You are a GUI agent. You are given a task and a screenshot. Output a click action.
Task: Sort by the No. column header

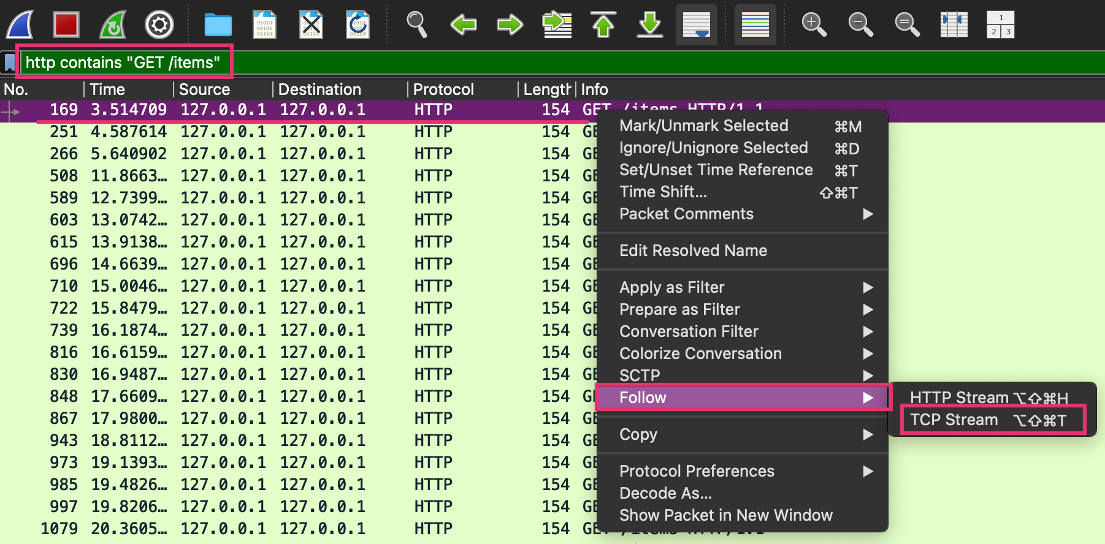click(42, 89)
